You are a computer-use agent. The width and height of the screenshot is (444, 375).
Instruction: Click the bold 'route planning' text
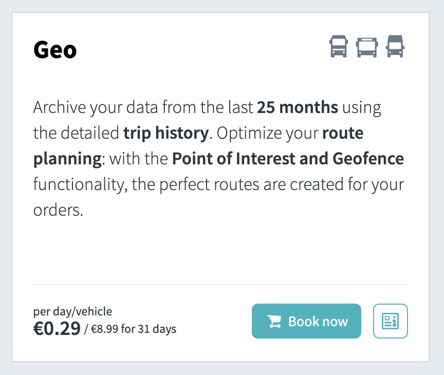pyautogui.click(x=343, y=134)
